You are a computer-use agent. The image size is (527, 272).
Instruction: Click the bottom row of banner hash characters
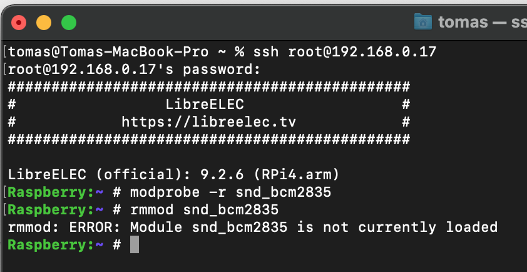click(209, 139)
